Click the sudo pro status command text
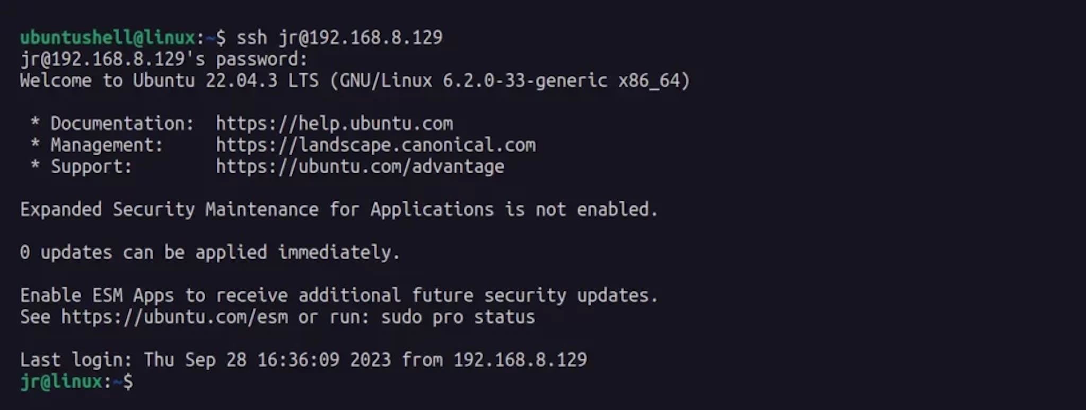 coord(458,317)
